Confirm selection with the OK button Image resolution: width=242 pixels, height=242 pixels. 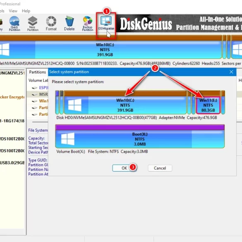tap(124, 168)
